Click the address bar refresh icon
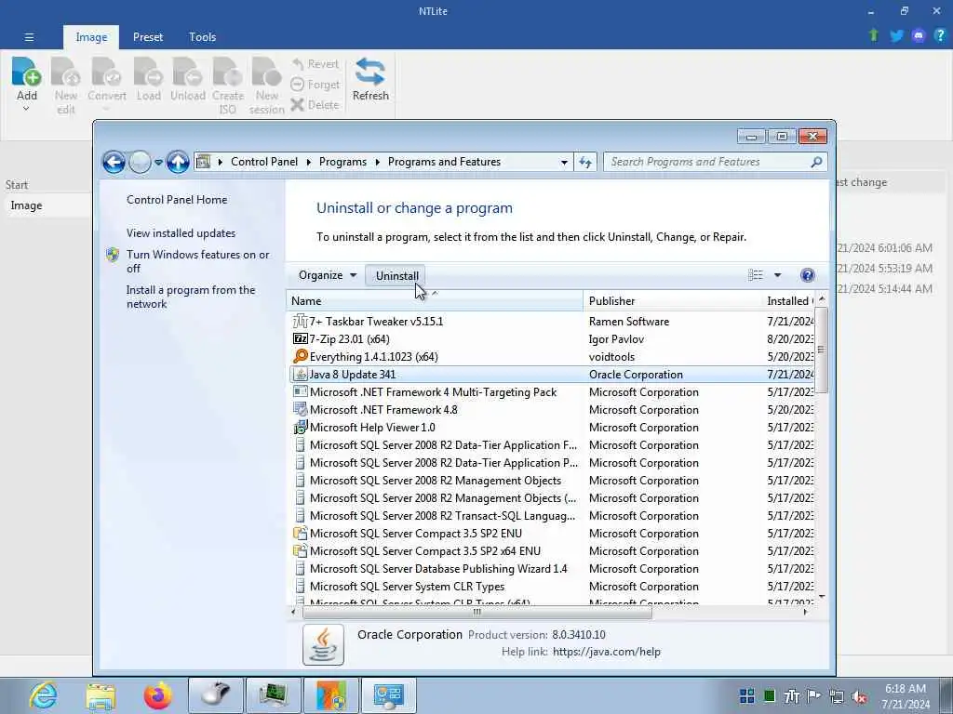The width and height of the screenshot is (953, 714). pos(585,162)
